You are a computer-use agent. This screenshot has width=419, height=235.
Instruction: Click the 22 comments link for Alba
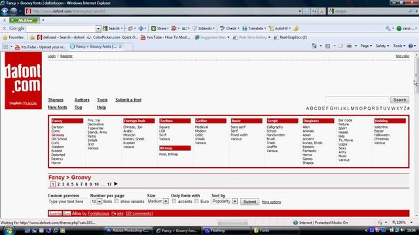(139, 213)
